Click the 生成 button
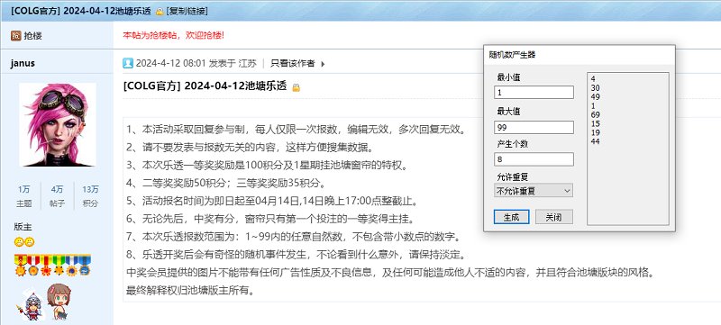Screen dimensions: 721x325 511,217
